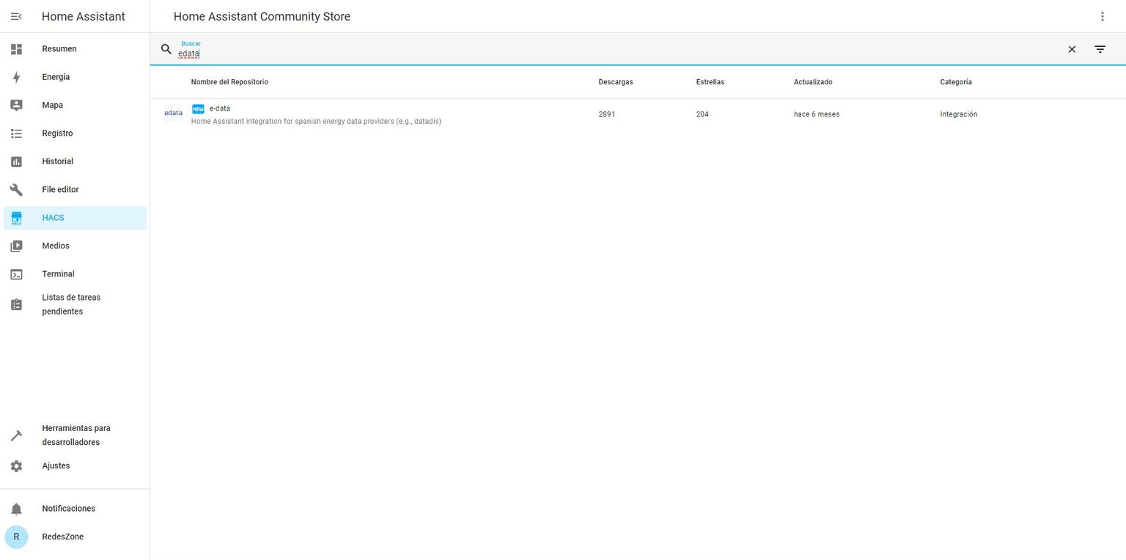The height and width of the screenshot is (560, 1126).
Task: Click the 2891 downloads value
Action: (607, 114)
